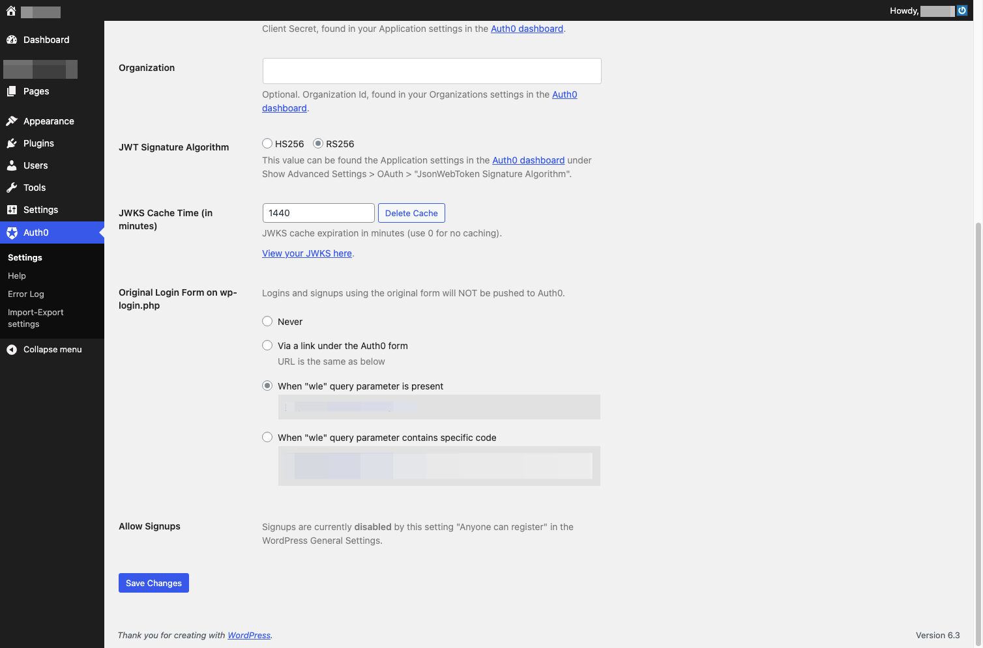Click the wle query URL code box

point(439,407)
